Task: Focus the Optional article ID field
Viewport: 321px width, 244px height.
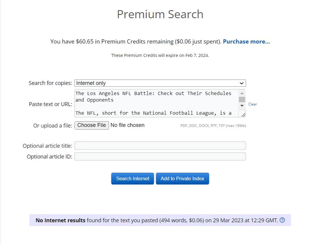Action: [160, 157]
